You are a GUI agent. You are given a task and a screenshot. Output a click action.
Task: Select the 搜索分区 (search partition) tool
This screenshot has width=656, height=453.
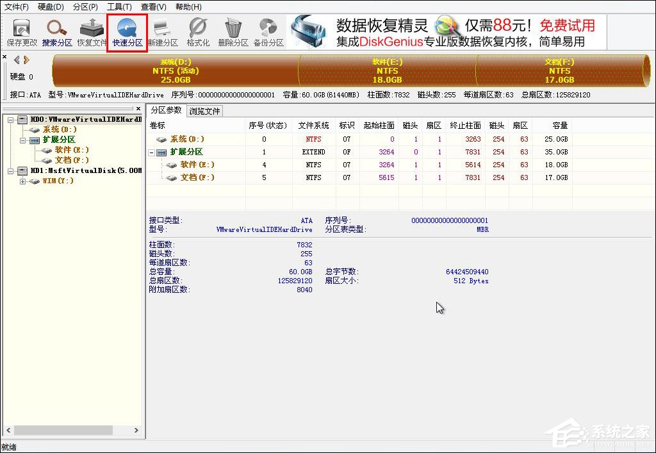pos(56,30)
